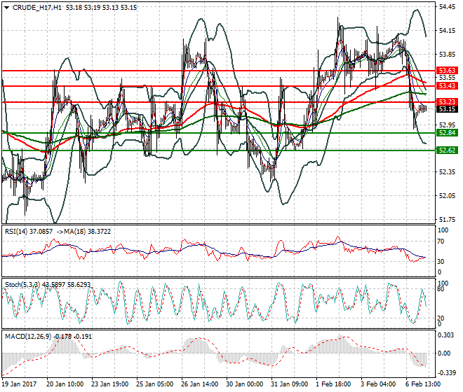Select the red 53.23 resistance price tag
The width and height of the screenshot is (463, 392).
click(x=447, y=101)
